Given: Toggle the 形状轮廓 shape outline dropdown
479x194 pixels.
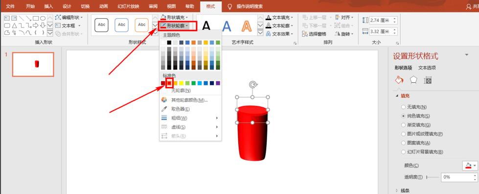Looking at the screenshot, I should (x=175, y=25).
